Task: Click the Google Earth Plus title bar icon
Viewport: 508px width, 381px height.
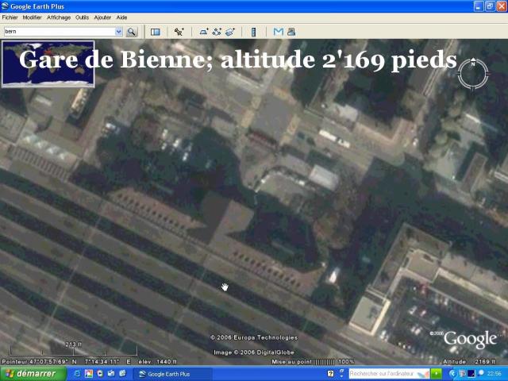Action: coord(5,6)
